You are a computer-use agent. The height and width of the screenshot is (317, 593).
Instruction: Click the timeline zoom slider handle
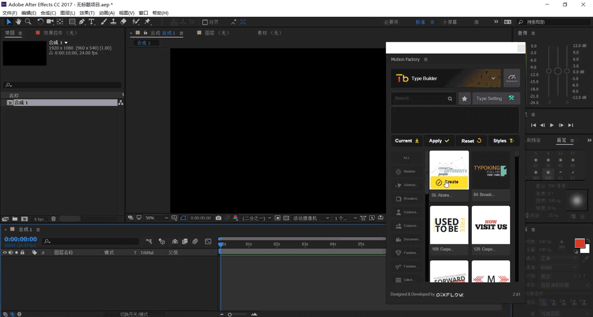(230, 315)
